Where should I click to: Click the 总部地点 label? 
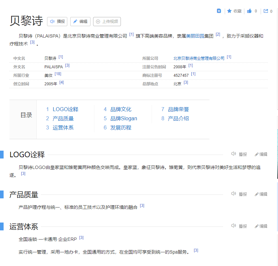150,84
